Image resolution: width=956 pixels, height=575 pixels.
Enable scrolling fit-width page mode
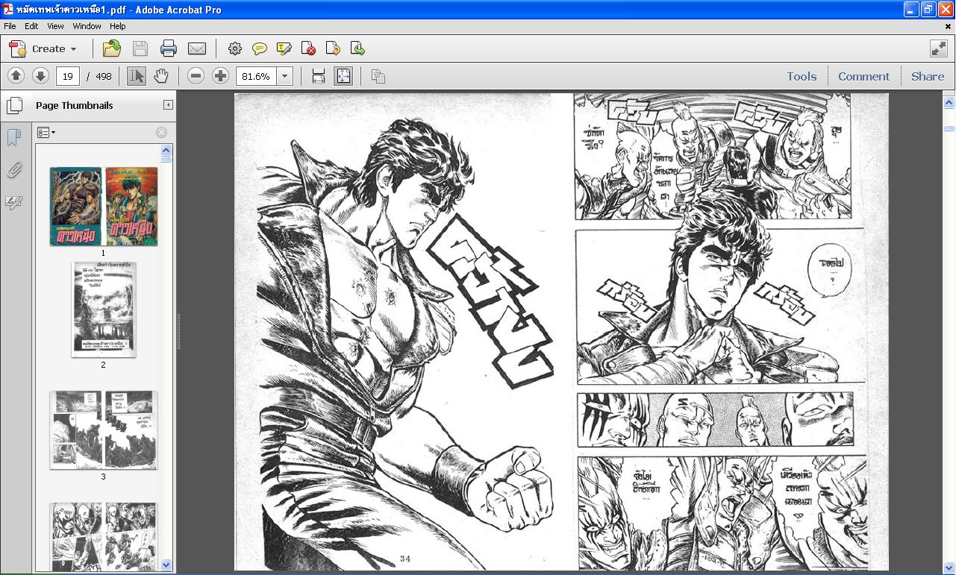319,76
